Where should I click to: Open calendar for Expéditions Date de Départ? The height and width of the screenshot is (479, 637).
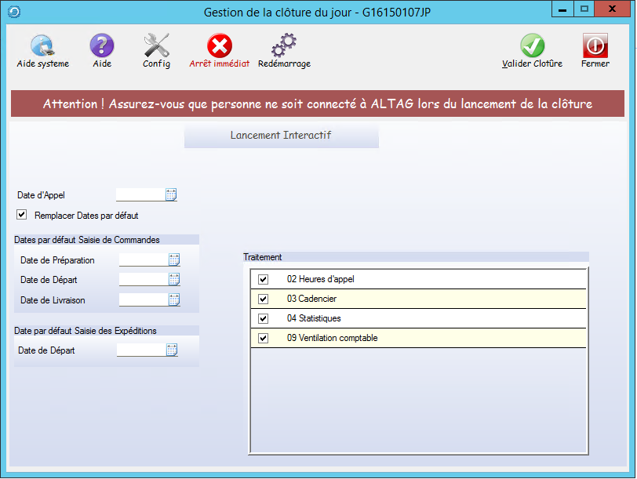click(x=172, y=350)
